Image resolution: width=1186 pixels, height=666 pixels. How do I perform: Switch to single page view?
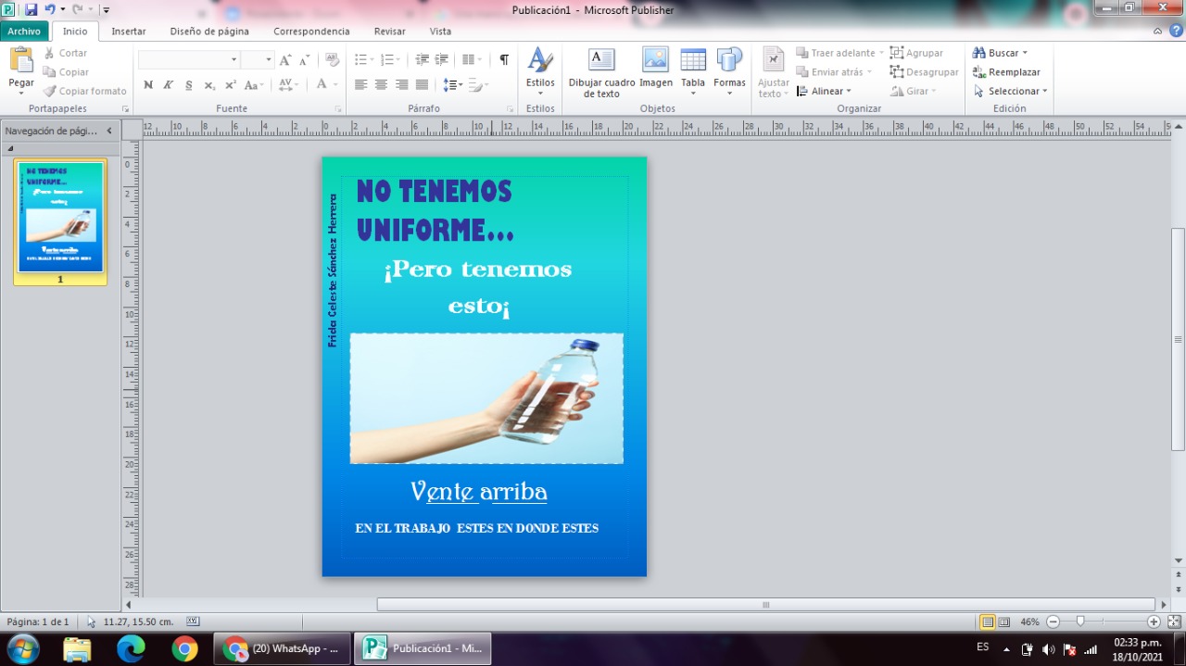pyautogui.click(x=988, y=622)
